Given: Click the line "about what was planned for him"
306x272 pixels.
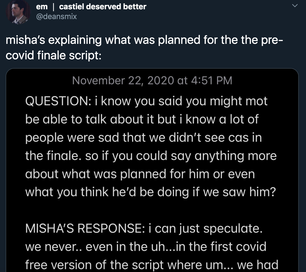Looking at the screenshot, I should pos(140,174).
